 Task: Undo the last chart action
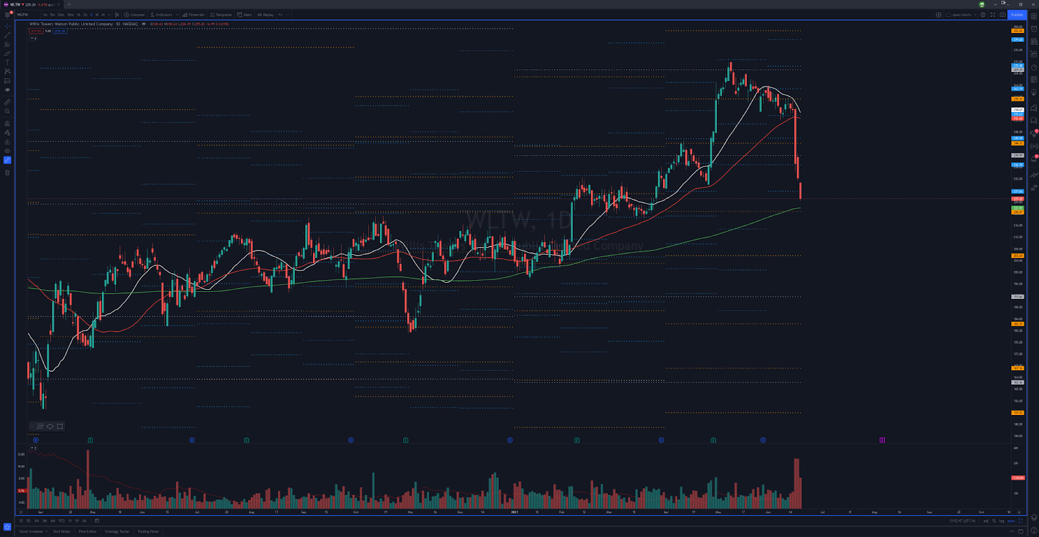(x=281, y=14)
